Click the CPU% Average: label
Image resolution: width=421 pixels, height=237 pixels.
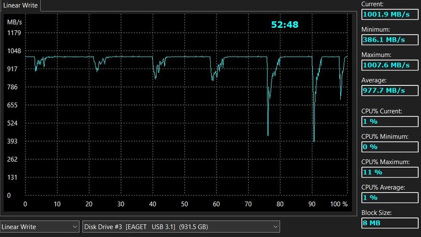(x=383, y=188)
